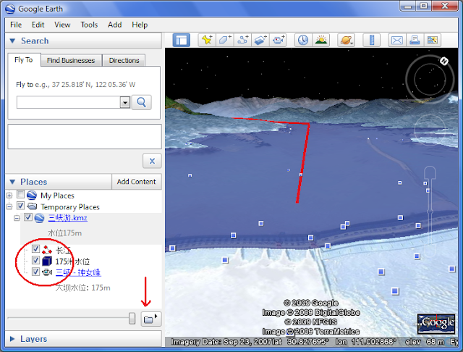Open the Fly To search history dropdown
This screenshot has height=352, width=463.
tap(125, 103)
